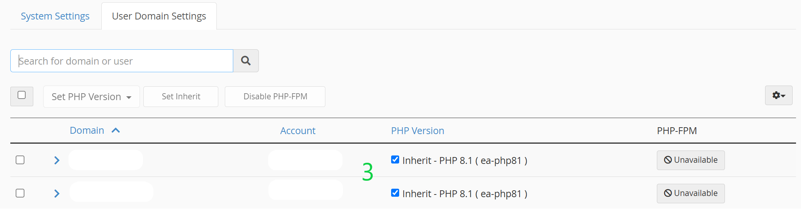Uncheck Inherit for the second domain

(395, 193)
